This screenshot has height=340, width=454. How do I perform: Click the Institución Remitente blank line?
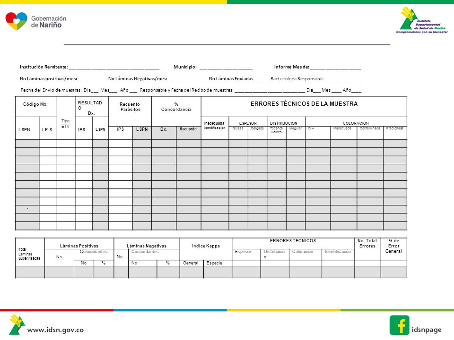pyautogui.click(x=114, y=69)
